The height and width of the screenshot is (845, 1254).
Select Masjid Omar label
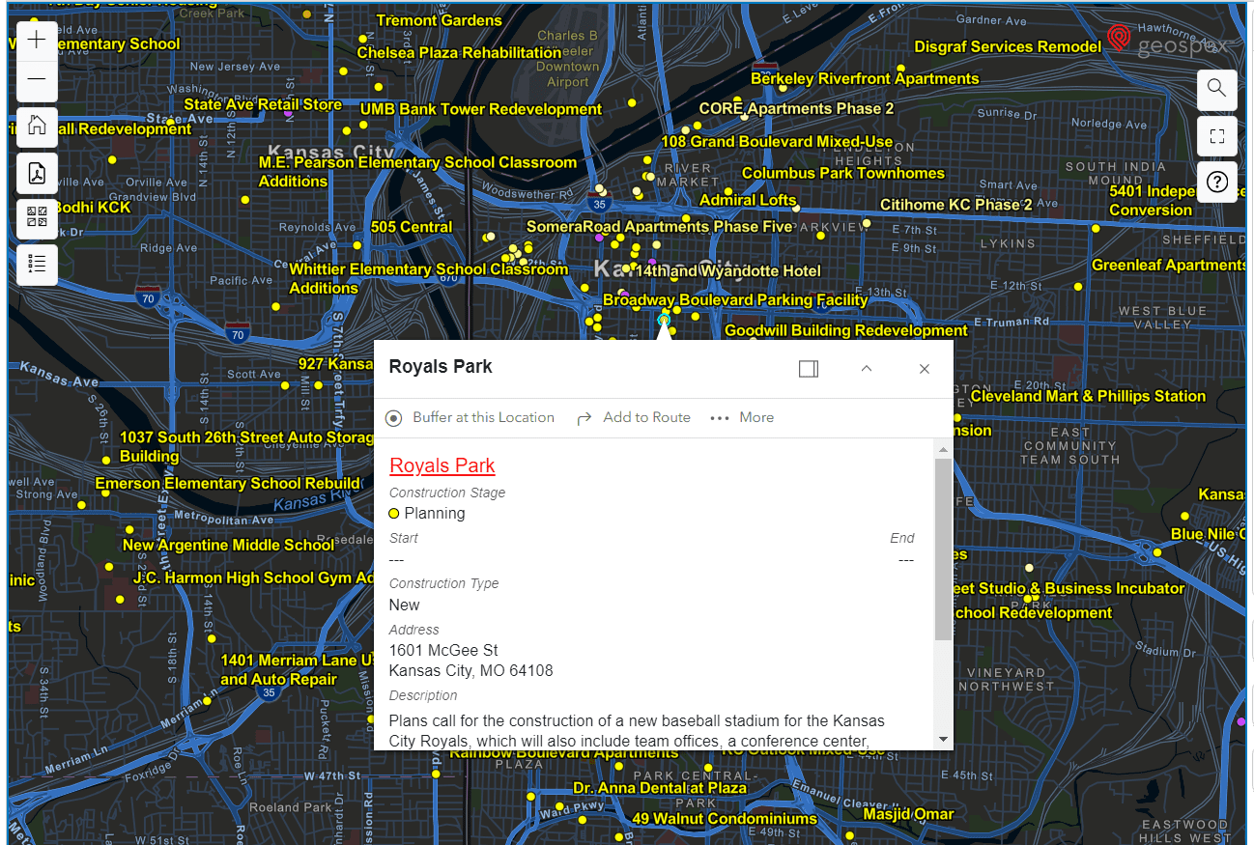click(x=908, y=814)
